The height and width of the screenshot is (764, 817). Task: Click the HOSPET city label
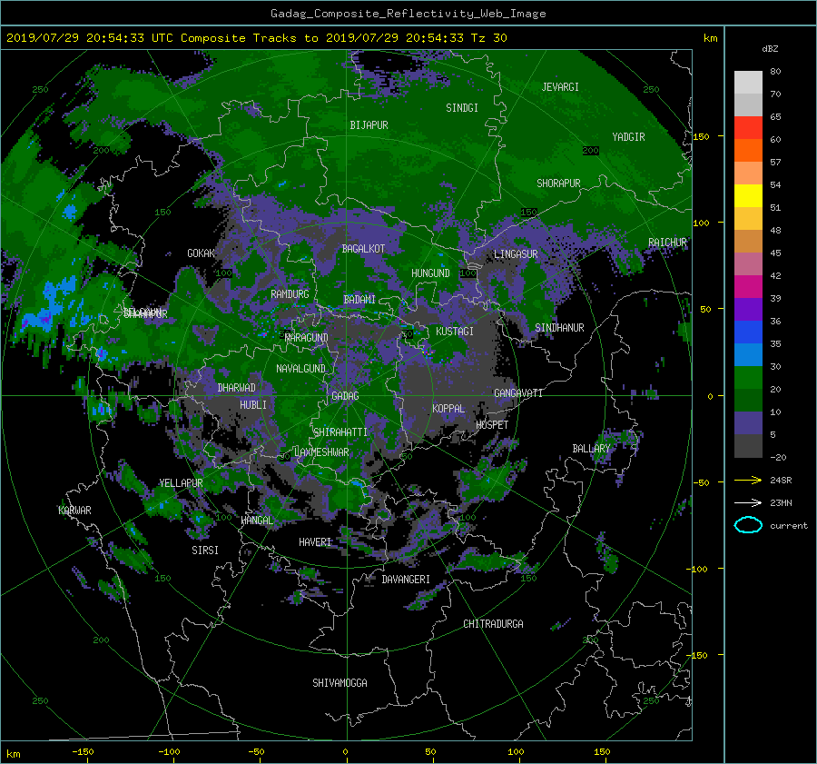492,425
